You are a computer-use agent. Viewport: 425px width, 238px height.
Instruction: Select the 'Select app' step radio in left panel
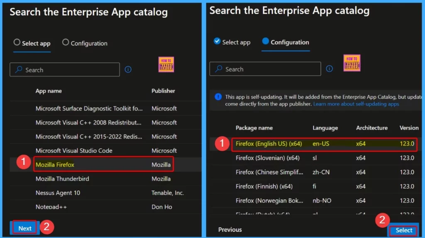click(x=17, y=42)
